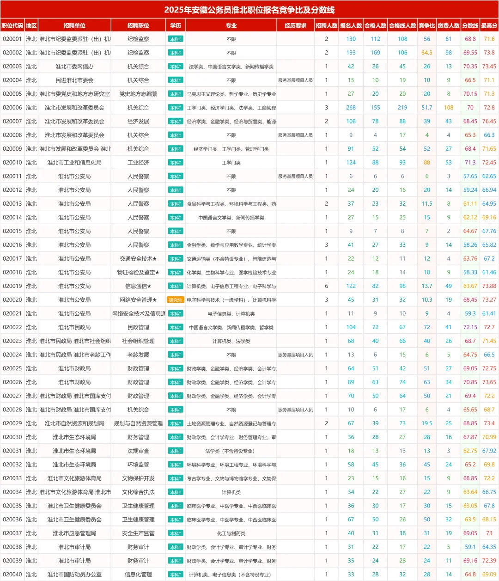The width and height of the screenshot is (499, 581).
Task: Click the position cell 环境监管
Action: (138, 465)
